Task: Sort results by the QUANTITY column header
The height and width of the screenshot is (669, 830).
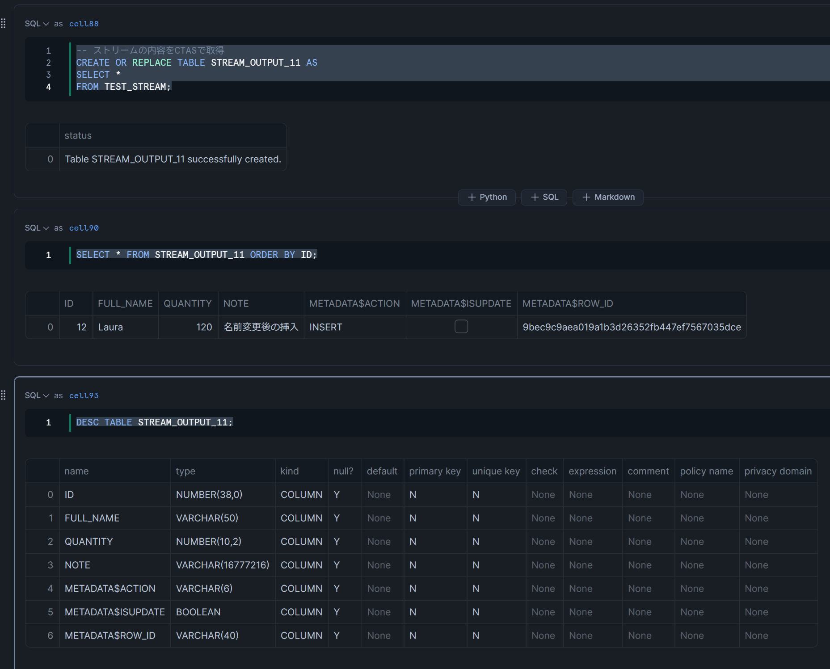Action: click(188, 303)
